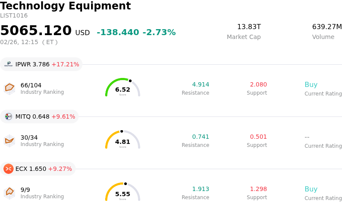The height and width of the screenshot is (209, 342).
Task: Open the MITQ 0.648 stock chip
Action: pos(40,116)
